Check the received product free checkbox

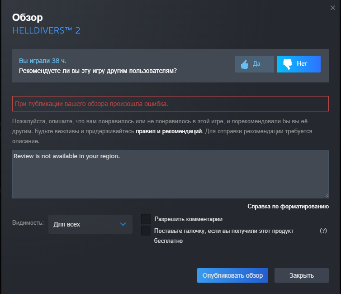click(146, 231)
